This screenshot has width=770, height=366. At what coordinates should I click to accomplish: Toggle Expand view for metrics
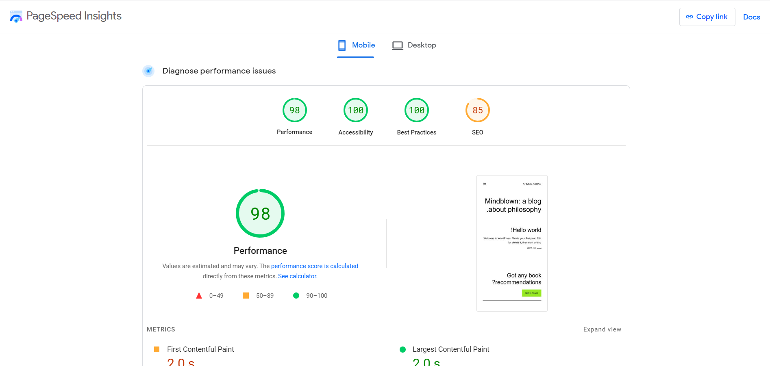[602, 329]
